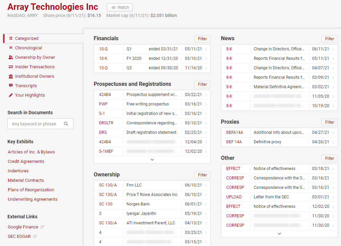
Task: Open the DEFA14A Additional info filing
Action: [279, 132]
